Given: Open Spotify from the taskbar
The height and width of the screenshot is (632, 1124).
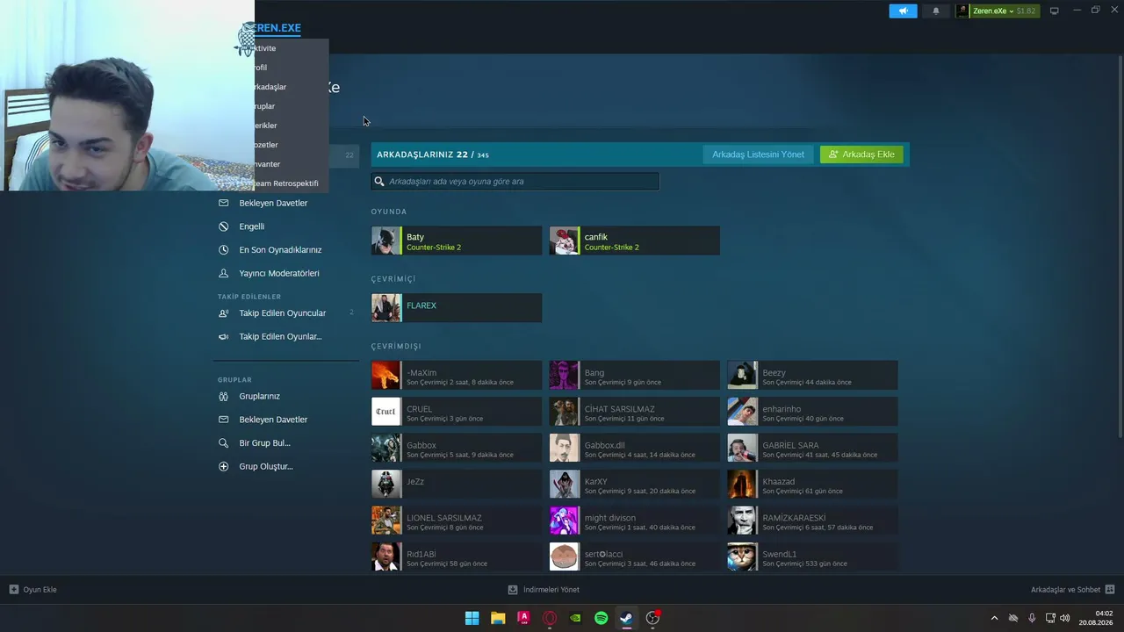Looking at the screenshot, I should tap(601, 618).
